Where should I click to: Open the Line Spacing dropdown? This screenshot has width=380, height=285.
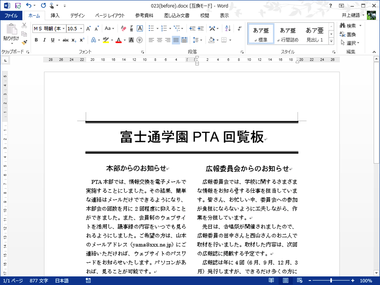[198, 40]
